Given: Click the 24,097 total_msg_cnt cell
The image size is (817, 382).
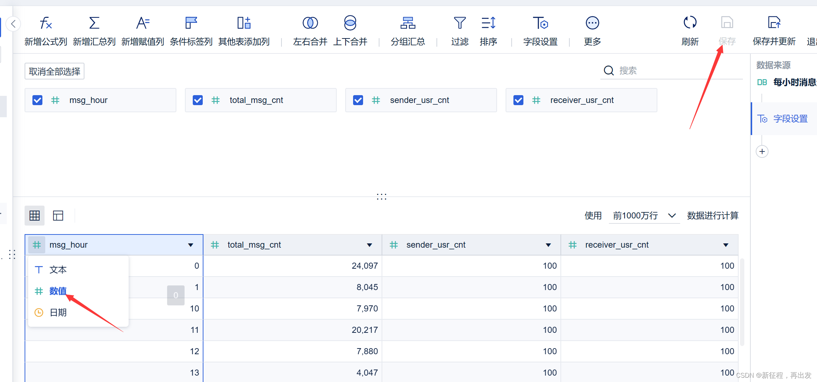Looking at the screenshot, I should tap(293, 266).
